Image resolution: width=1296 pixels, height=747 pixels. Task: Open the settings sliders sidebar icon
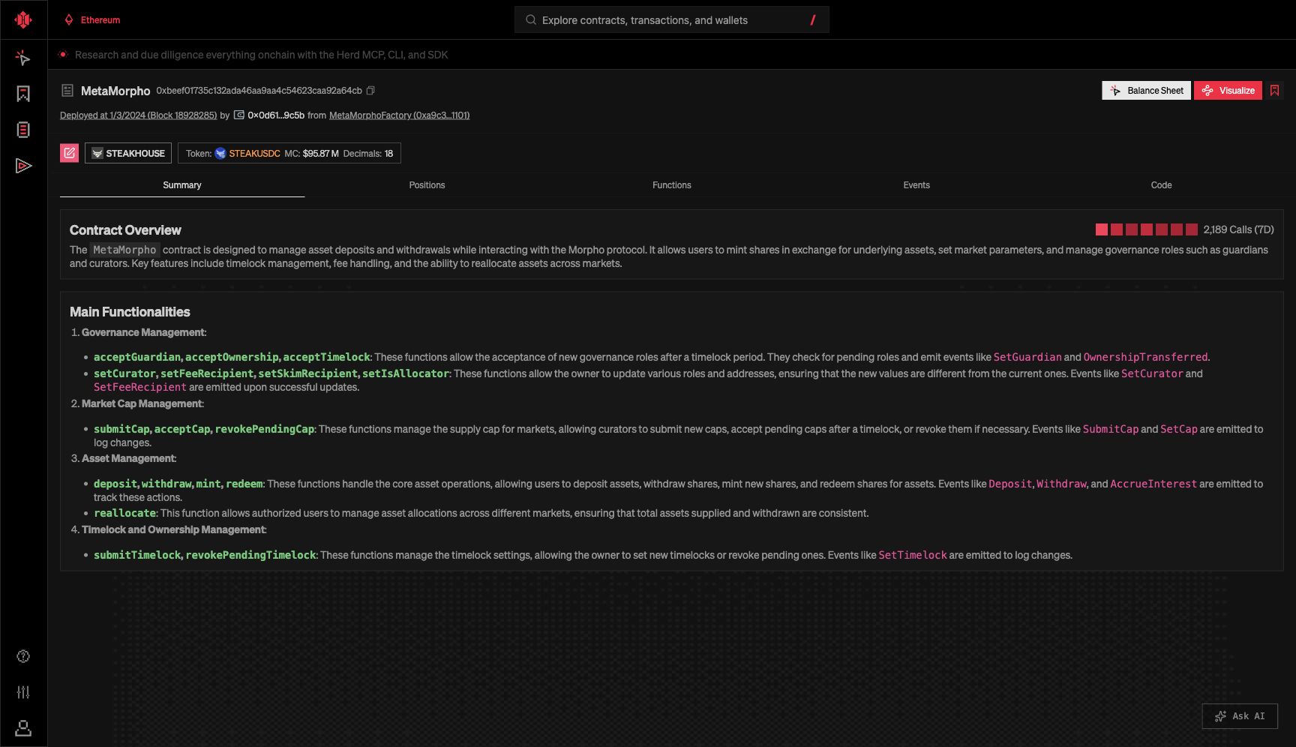point(23,692)
